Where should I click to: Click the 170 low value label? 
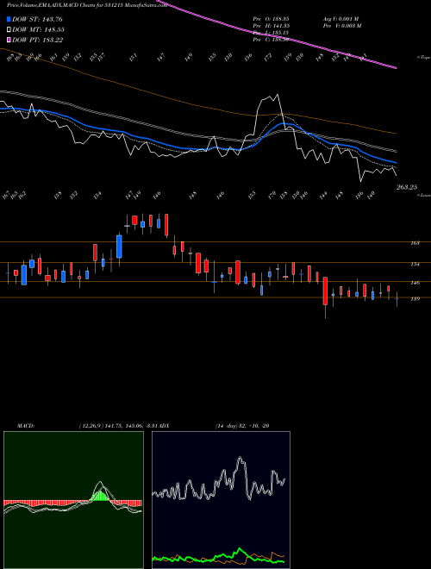[272, 195]
